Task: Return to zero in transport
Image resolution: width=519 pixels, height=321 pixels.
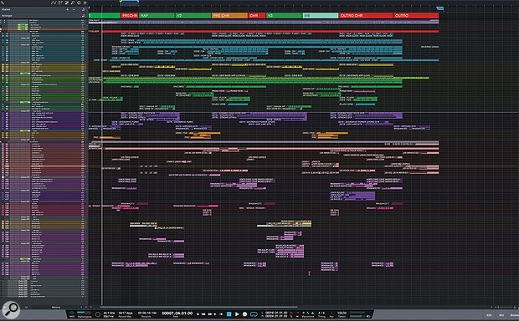Action: [x=221, y=313]
